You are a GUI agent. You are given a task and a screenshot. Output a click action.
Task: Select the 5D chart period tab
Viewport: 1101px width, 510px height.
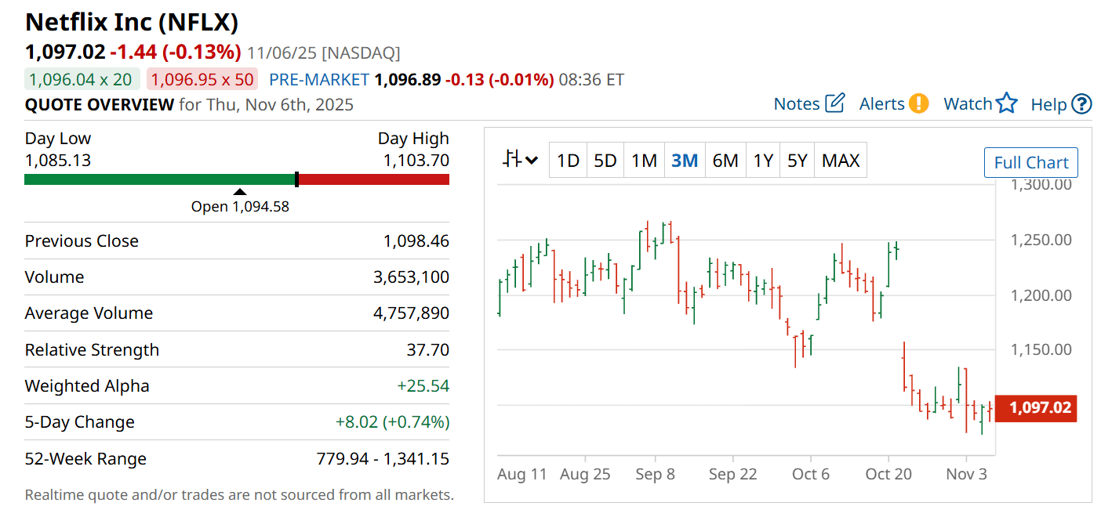(x=605, y=161)
